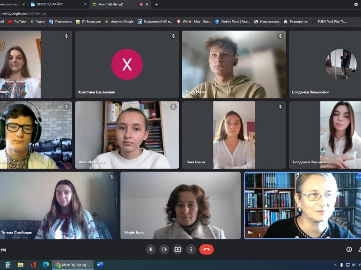The image size is (361, 270).
Task: Open the Перекласти bookmark
Action: pyautogui.click(x=60, y=21)
